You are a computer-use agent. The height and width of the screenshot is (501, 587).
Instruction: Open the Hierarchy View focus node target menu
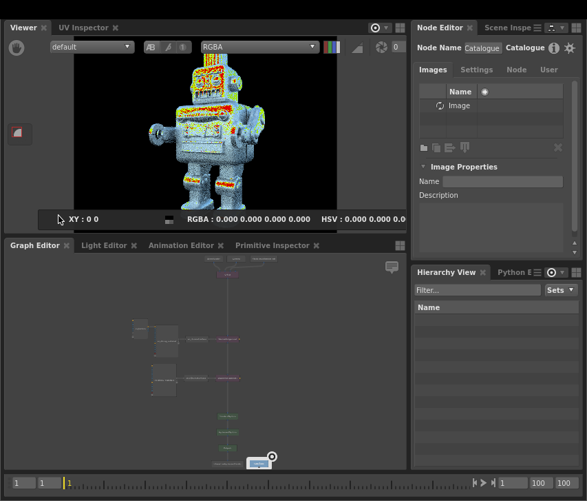[556, 273]
